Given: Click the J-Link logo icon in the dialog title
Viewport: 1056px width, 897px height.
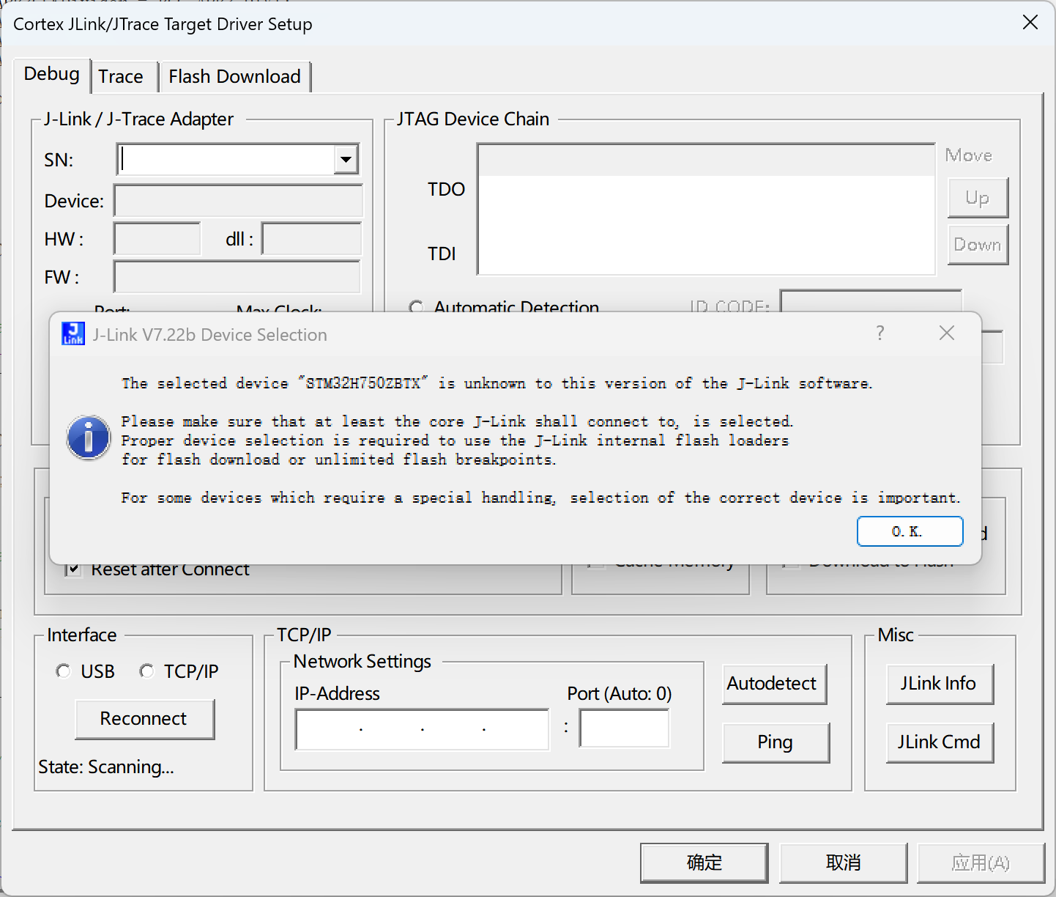Looking at the screenshot, I should [x=73, y=334].
